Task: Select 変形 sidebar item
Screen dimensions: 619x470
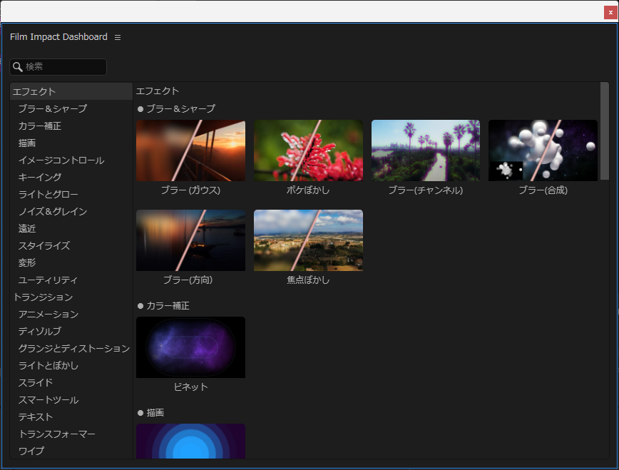Action: [x=27, y=262]
